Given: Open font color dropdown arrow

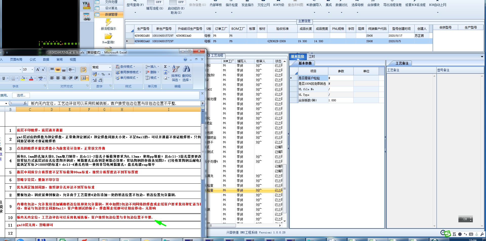Looking at the screenshot, I should click(x=35, y=78).
